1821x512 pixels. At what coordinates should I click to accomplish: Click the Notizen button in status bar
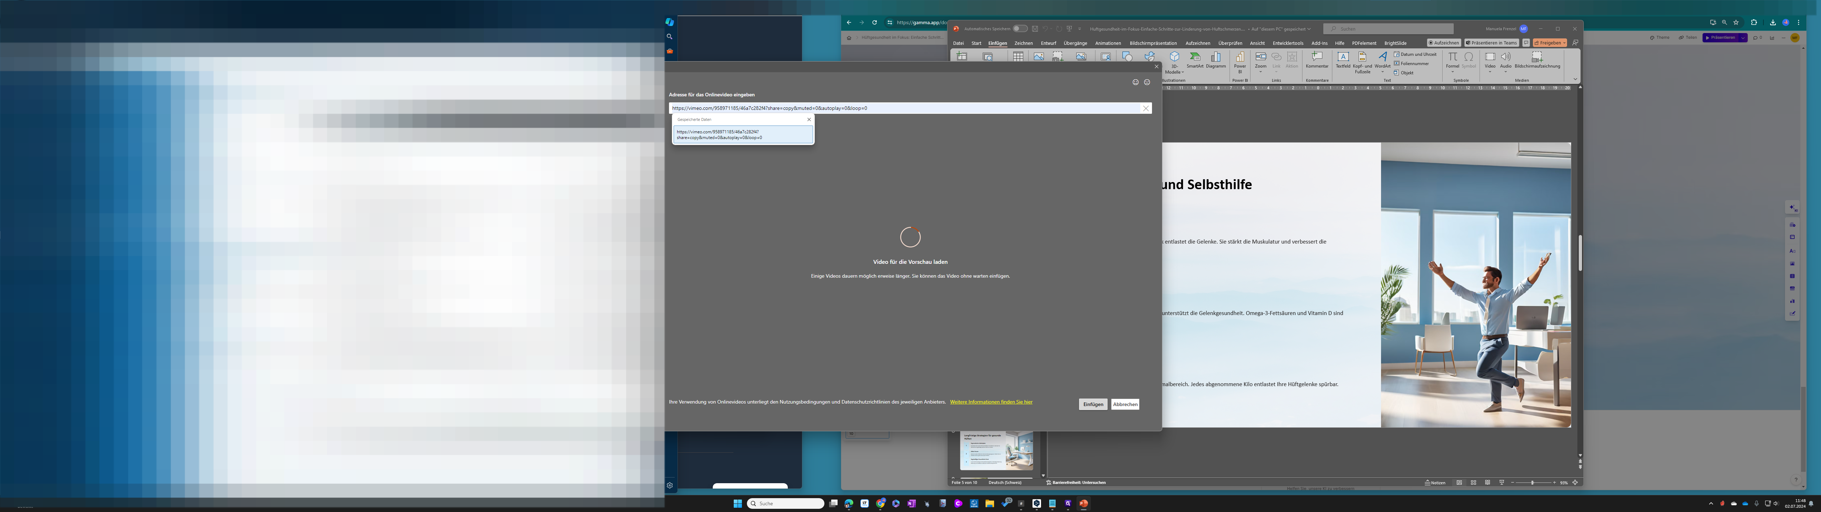[x=1435, y=482]
